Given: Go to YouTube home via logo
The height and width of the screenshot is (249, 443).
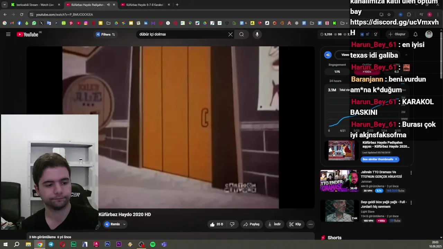Looking at the screenshot, I should pyautogui.click(x=27, y=34).
